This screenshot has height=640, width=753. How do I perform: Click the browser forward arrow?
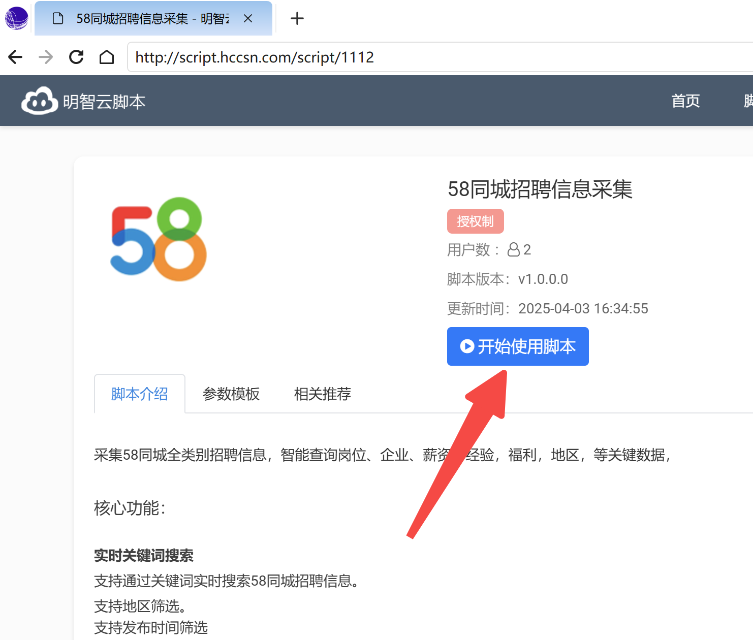(46, 57)
